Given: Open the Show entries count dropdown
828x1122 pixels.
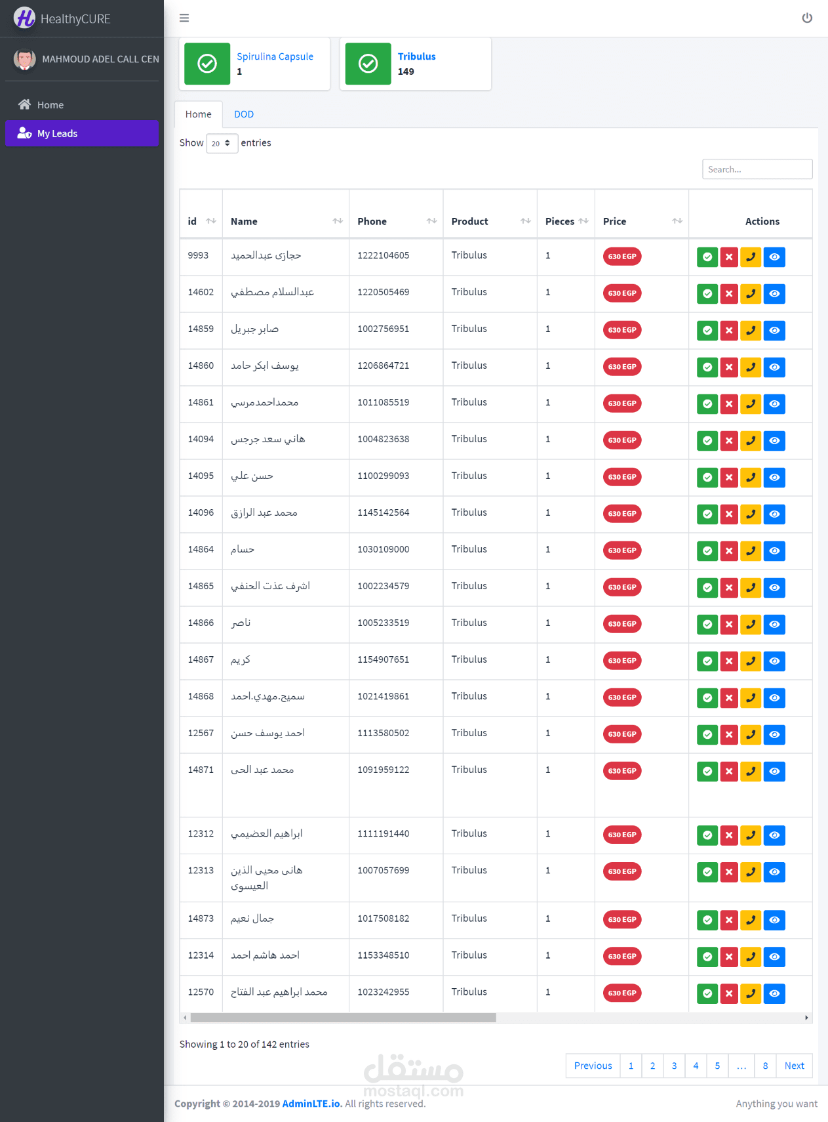Looking at the screenshot, I should pos(222,143).
